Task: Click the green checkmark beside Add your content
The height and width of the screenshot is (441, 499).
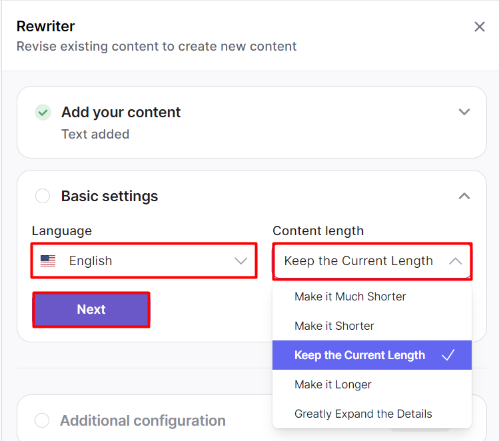Action: tap(43, 113)
